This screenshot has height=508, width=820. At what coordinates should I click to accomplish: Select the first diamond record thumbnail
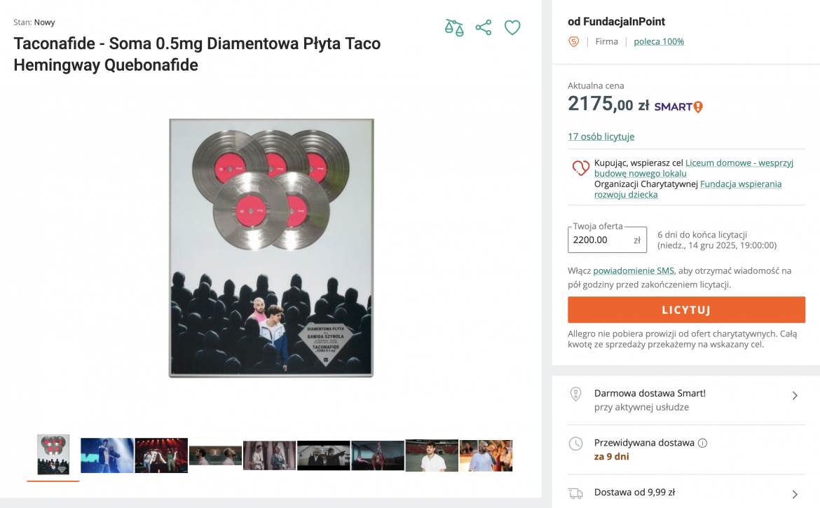point(53,455)
